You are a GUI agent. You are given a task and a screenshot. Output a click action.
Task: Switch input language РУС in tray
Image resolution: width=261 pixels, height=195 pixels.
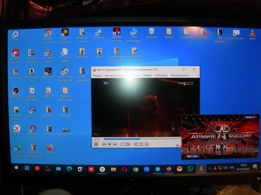click(x=232, y=168)
